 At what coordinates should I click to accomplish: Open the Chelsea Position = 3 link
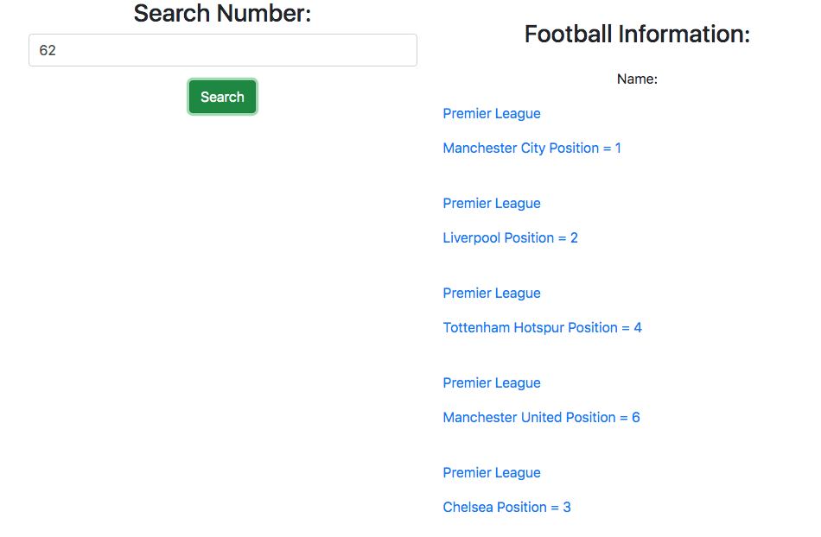tap(506, 508)
